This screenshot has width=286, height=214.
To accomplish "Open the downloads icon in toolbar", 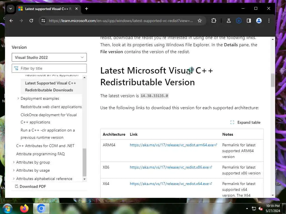I will click(239, 21).
